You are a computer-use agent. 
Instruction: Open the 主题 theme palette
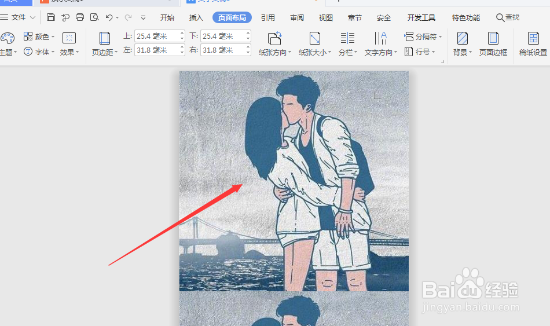[x=8, y=44]
